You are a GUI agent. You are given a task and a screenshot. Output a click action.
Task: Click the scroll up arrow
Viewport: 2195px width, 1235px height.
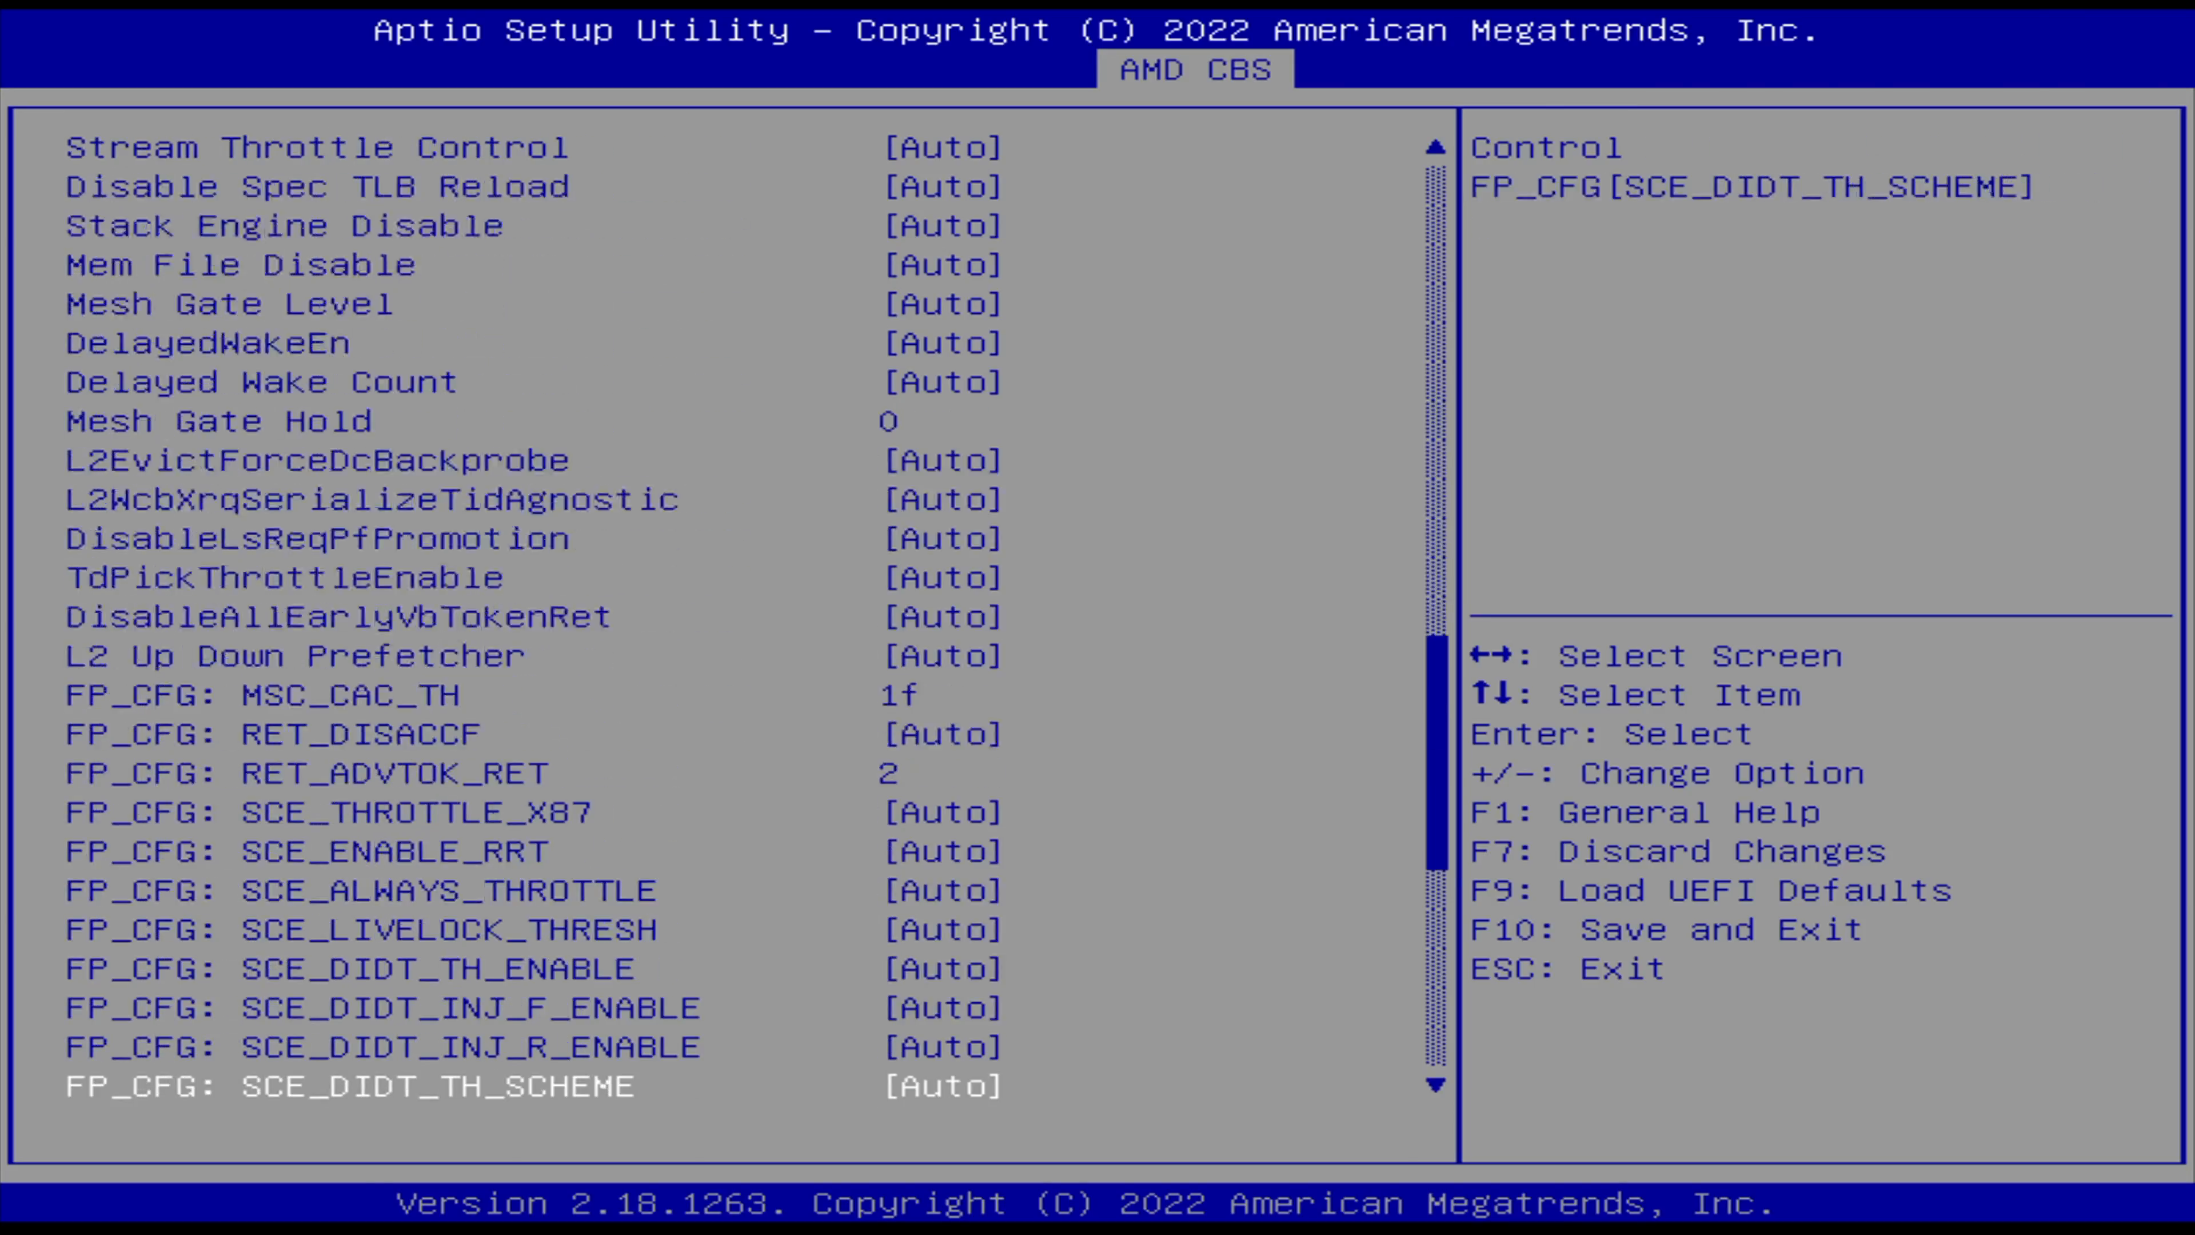[x=1436, y=148]
